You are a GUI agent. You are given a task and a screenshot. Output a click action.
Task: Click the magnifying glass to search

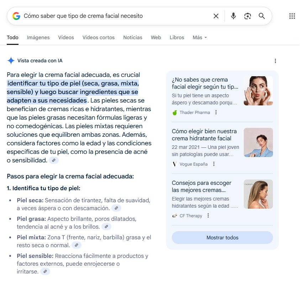pyautogui.click(x=262, y=16)
